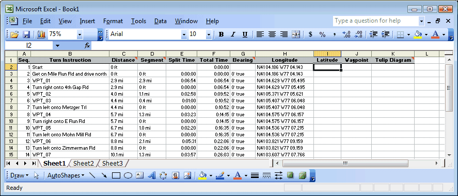Click the Insert Function fx button

(87, 46)
